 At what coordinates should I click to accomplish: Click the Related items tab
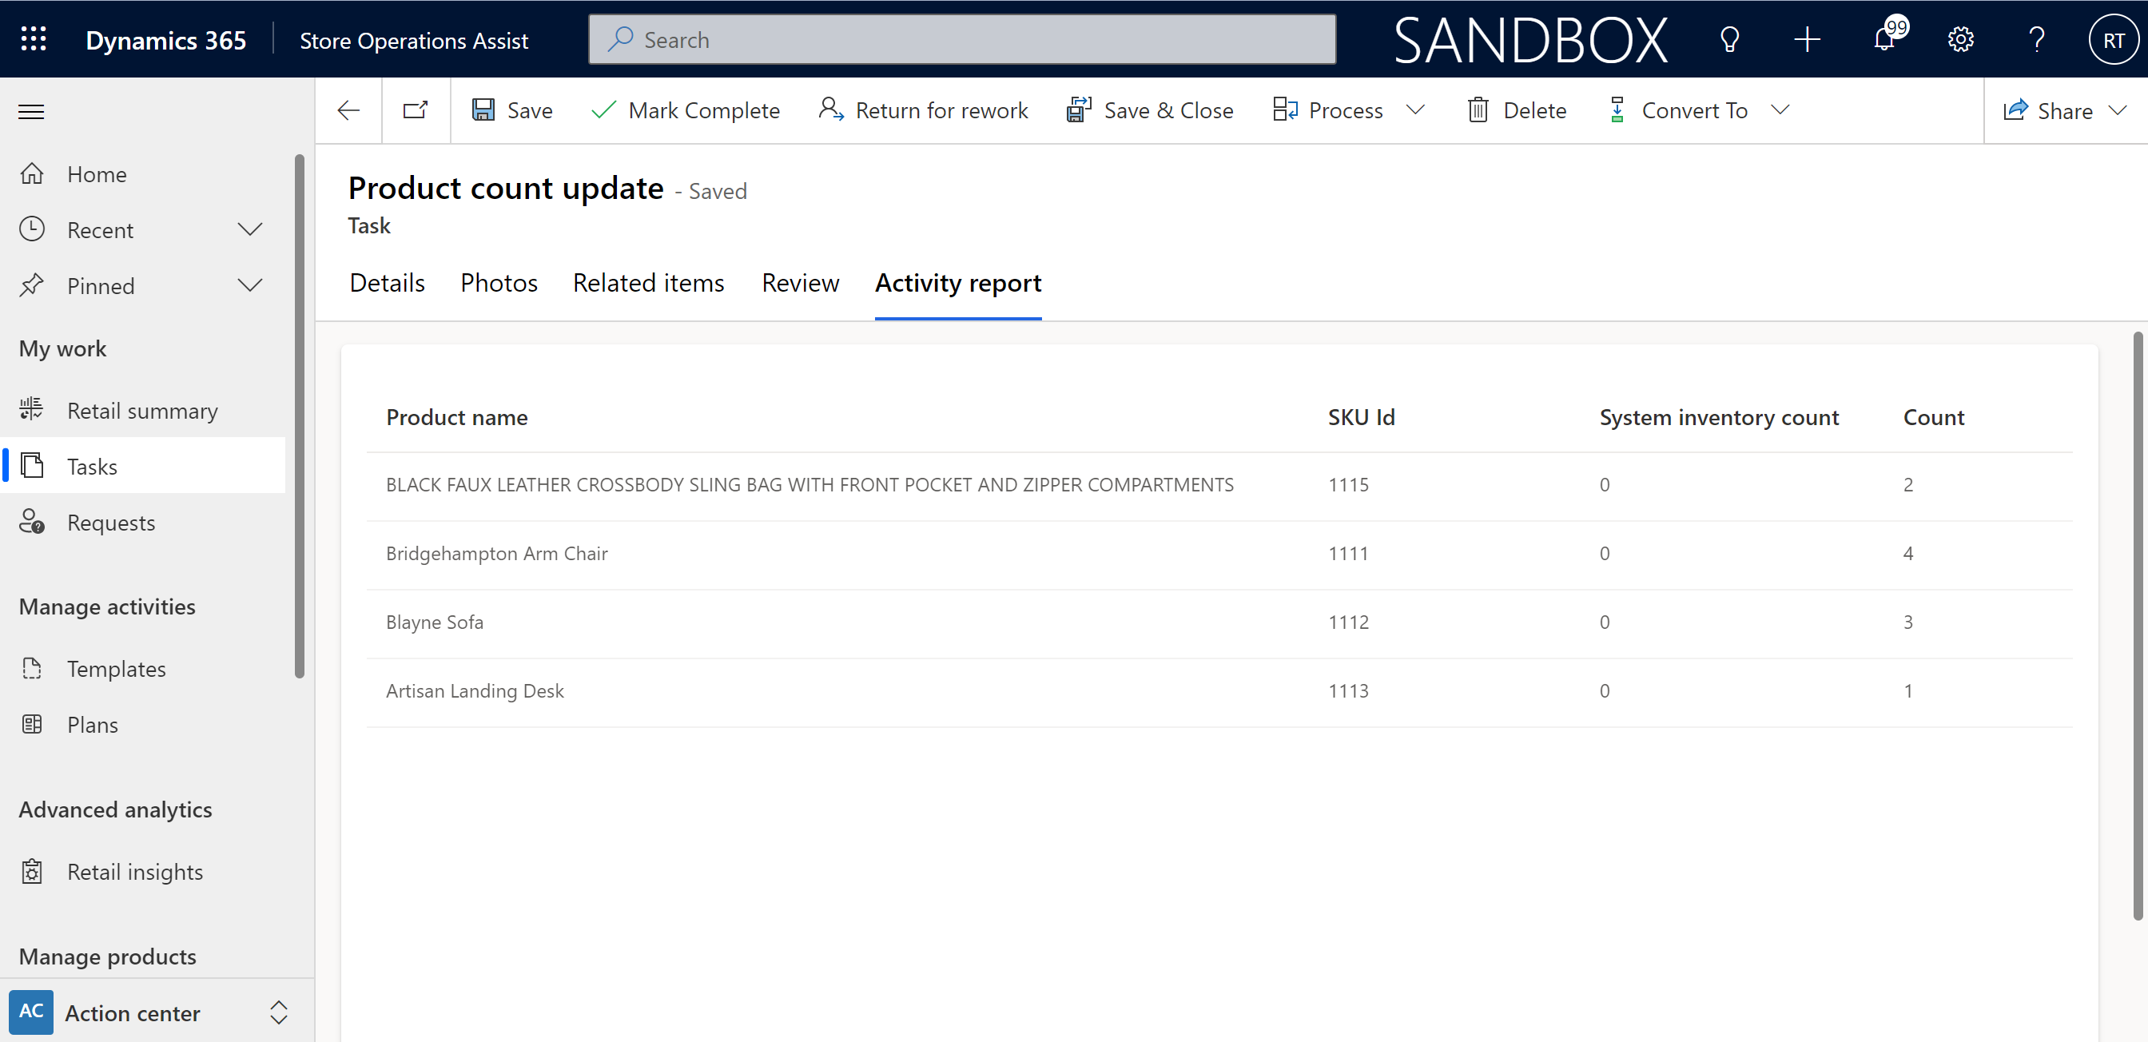tap(648, 284)
